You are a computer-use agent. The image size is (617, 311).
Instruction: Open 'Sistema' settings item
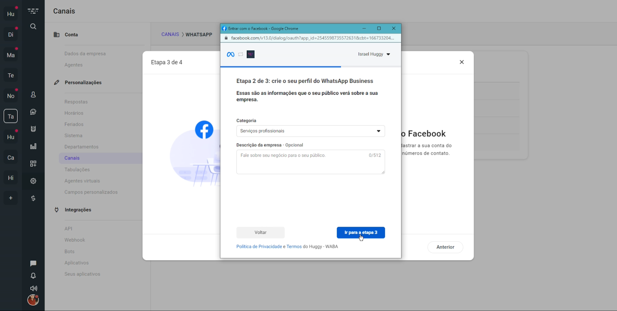point(73,135)
